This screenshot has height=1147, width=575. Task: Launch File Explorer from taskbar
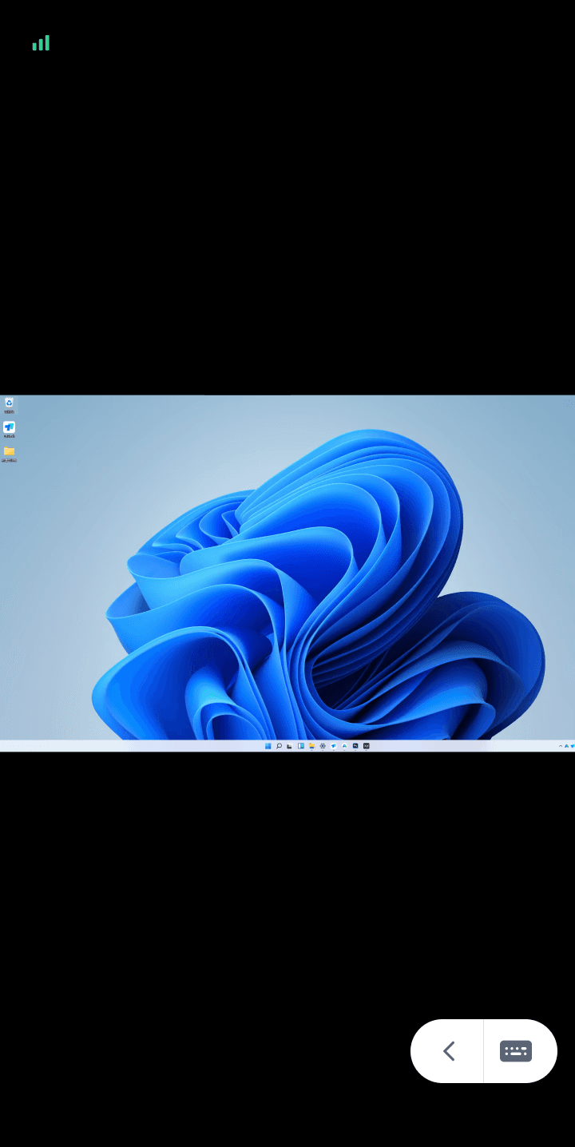coord(311,746)
